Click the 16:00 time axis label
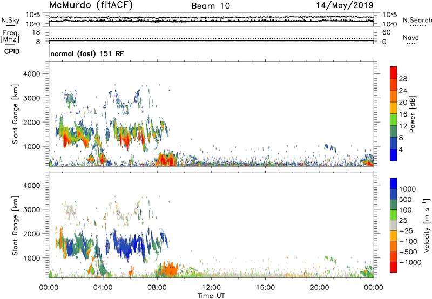The height and width of the screenshot is (299, 432). point(265,288)
